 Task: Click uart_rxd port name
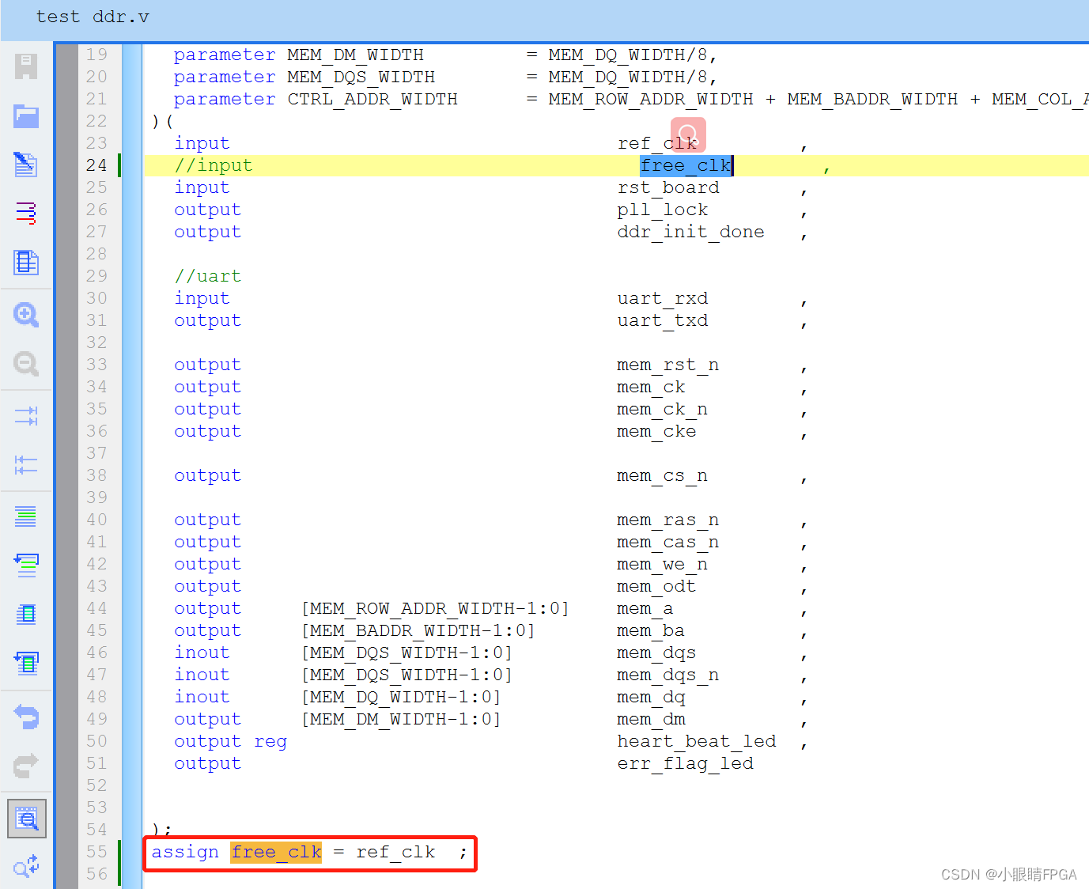click(x=663, y=298)
